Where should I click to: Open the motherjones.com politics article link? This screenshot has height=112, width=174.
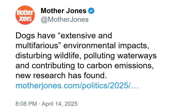pyautogui.click(x=77, y=86)
